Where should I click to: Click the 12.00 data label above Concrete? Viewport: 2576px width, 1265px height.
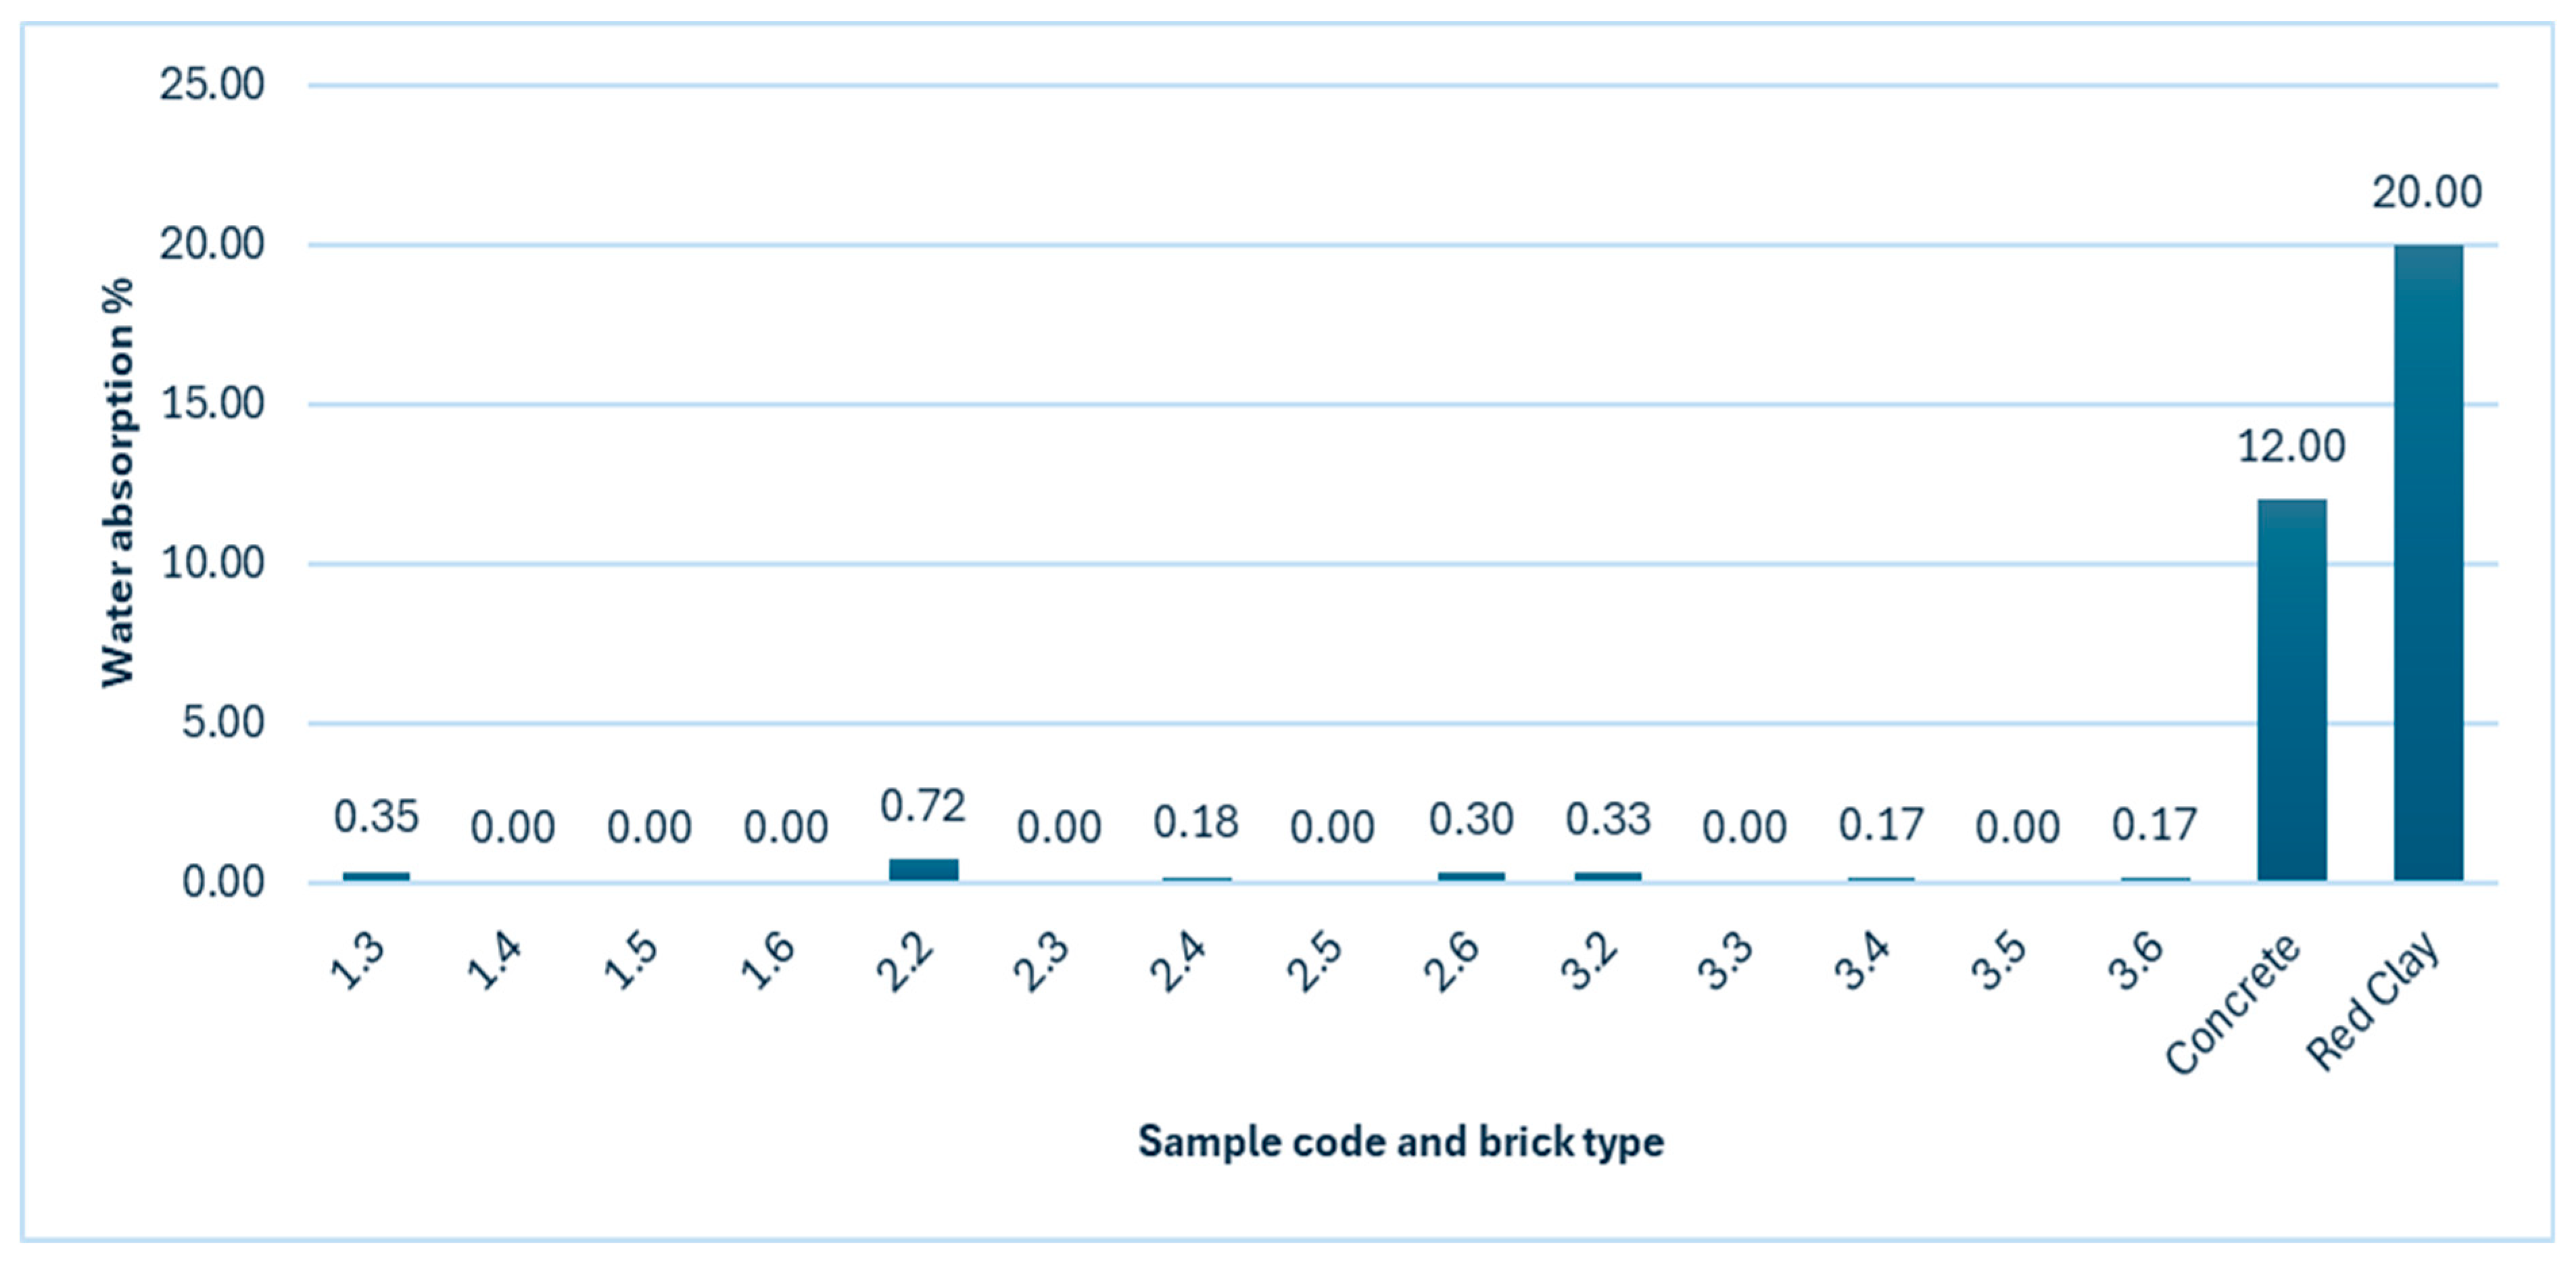[2290, 447]
